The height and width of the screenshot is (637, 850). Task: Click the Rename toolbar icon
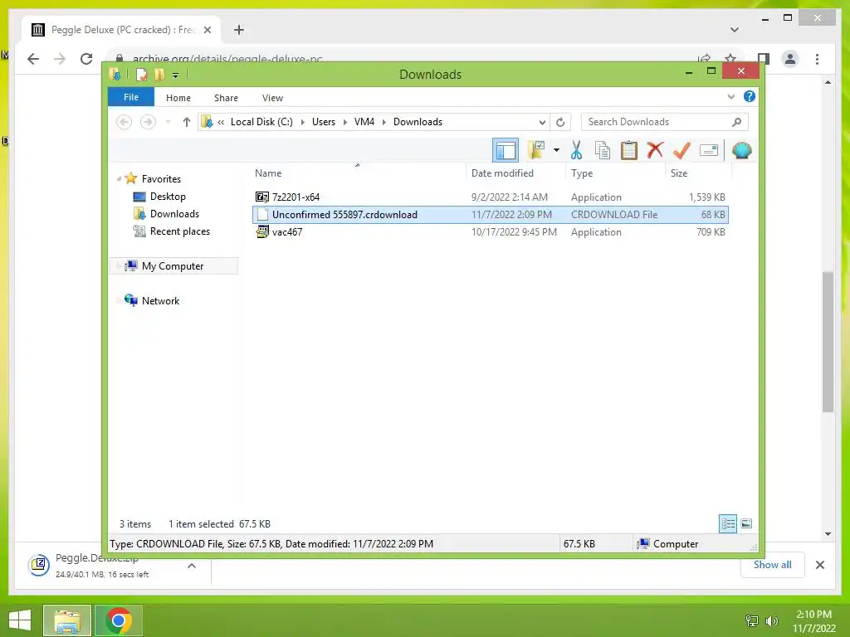pyautogui.click(x=709, y=150)
